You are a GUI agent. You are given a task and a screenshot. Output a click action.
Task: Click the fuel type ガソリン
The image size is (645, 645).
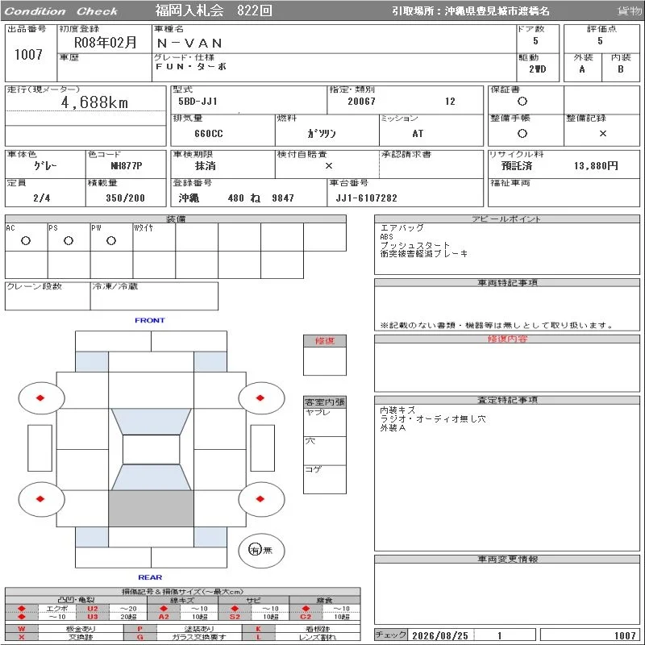tap(322, 133)
